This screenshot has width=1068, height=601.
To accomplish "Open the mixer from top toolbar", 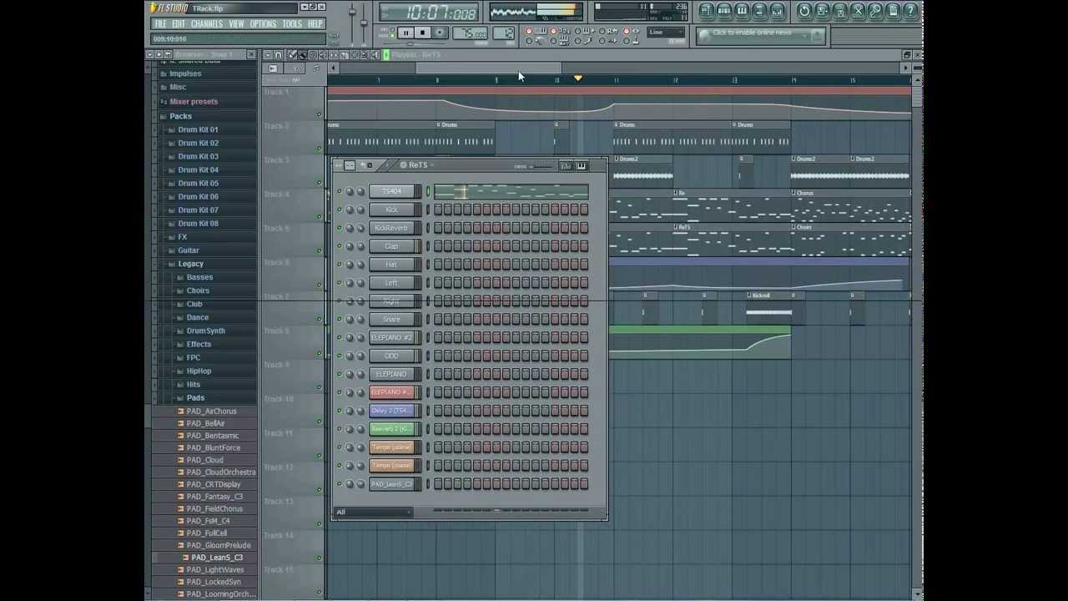I will coord(778,11).
